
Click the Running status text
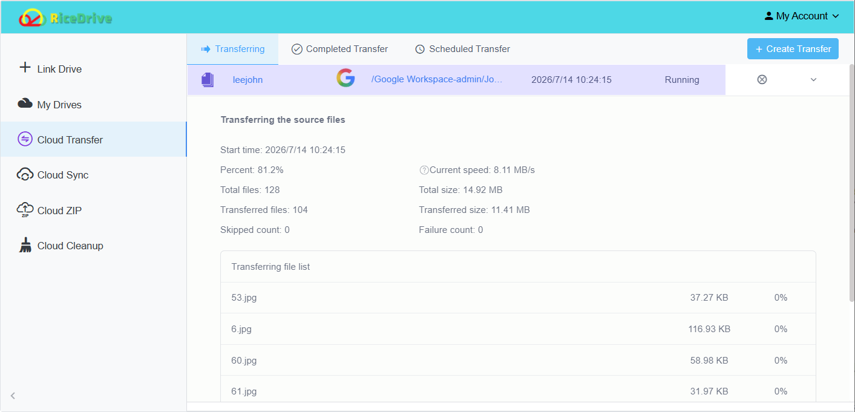coord(682,80)
